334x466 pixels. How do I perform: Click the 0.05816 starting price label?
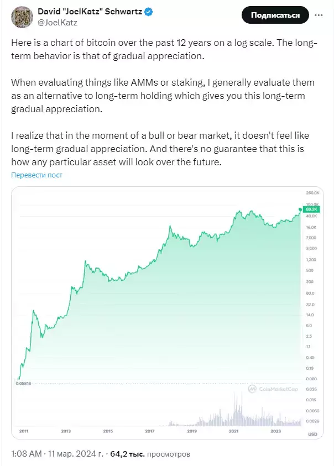point(24,383)
